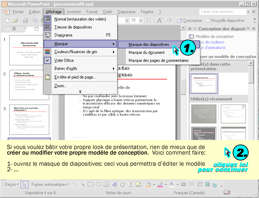This screenshot has height=198, width=259.
Task: Click the Arrow style icon
Action: (x=200, y=184)
